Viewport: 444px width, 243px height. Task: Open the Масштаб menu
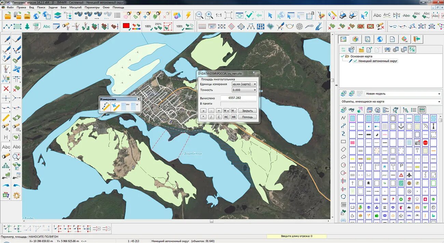pos(75,7)
